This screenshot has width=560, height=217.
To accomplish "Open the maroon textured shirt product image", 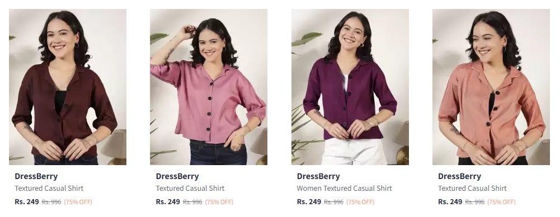I will pos(68,87).
